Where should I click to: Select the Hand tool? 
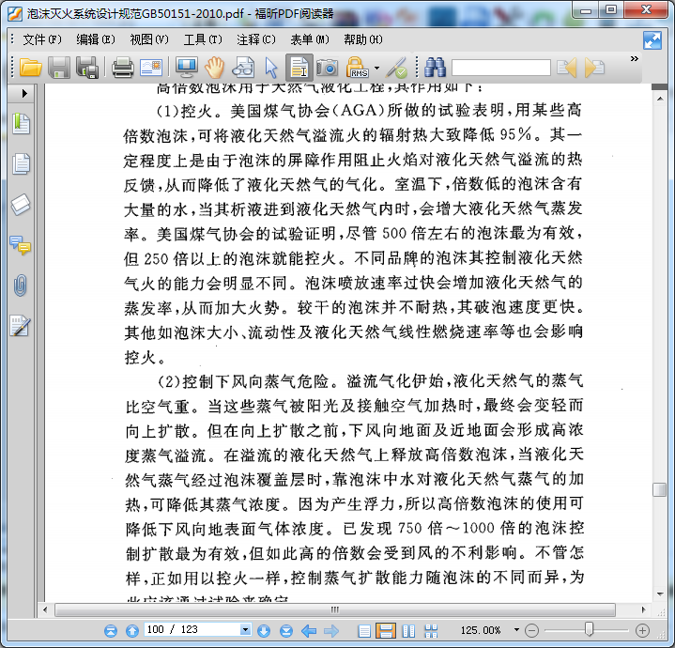214,68
